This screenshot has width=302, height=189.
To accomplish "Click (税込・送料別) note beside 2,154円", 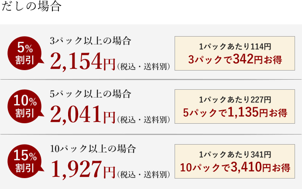I will tap(144, 65).
